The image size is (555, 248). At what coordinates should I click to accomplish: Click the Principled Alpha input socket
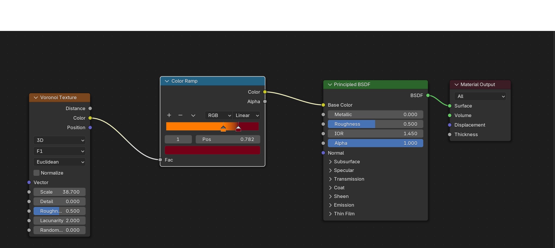pyautogui.click(x=323, y=143)
